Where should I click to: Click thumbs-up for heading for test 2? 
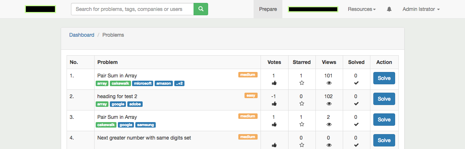click(x=274, y=104)
